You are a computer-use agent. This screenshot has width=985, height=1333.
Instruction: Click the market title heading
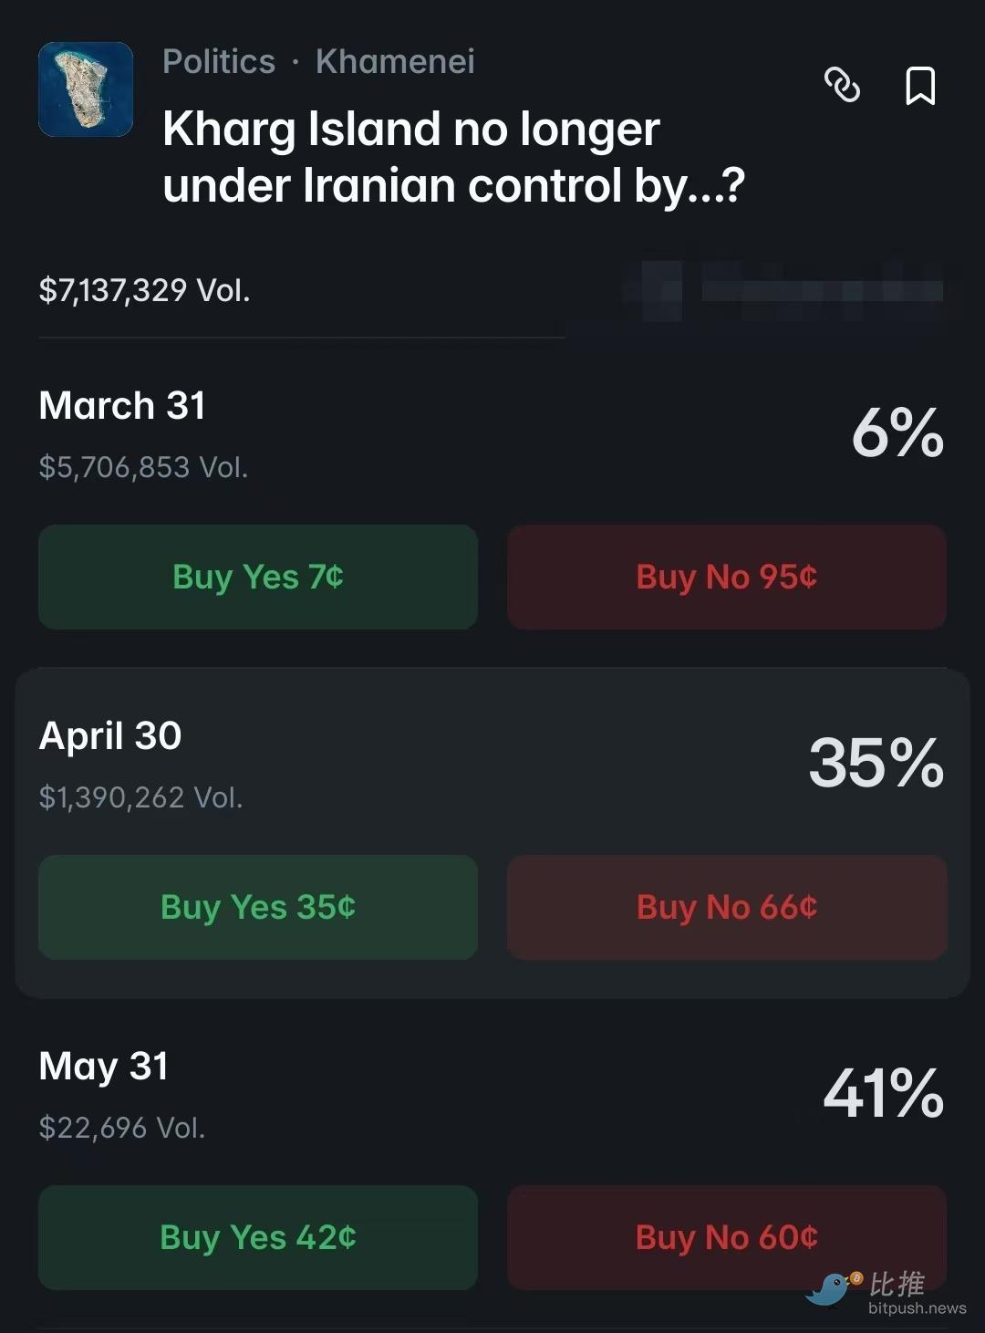453,157
